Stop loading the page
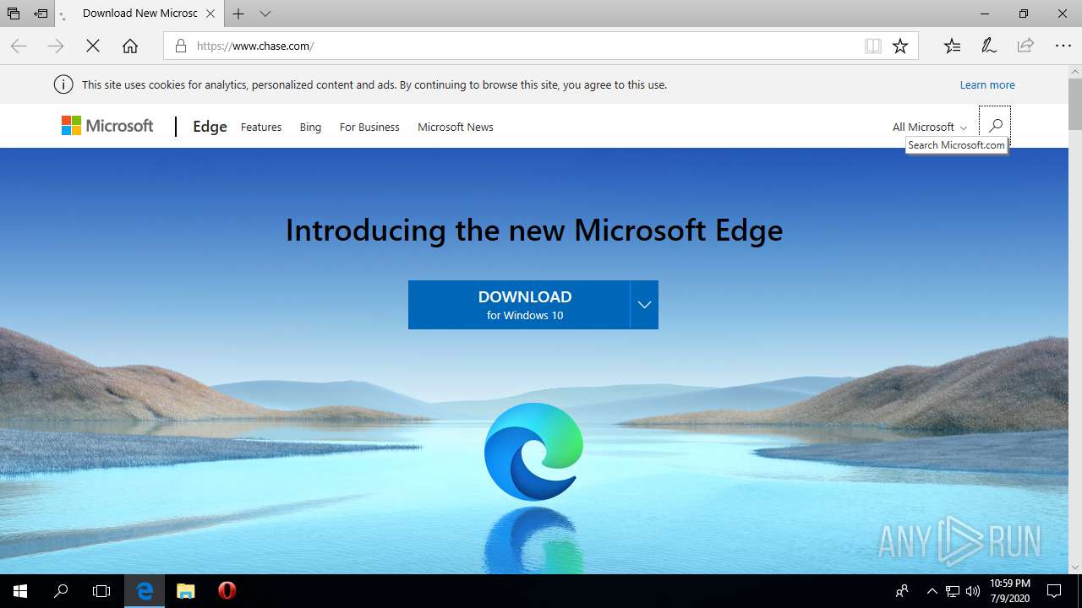Viewport: 1082px width, 608px height. tap(93, 46)
